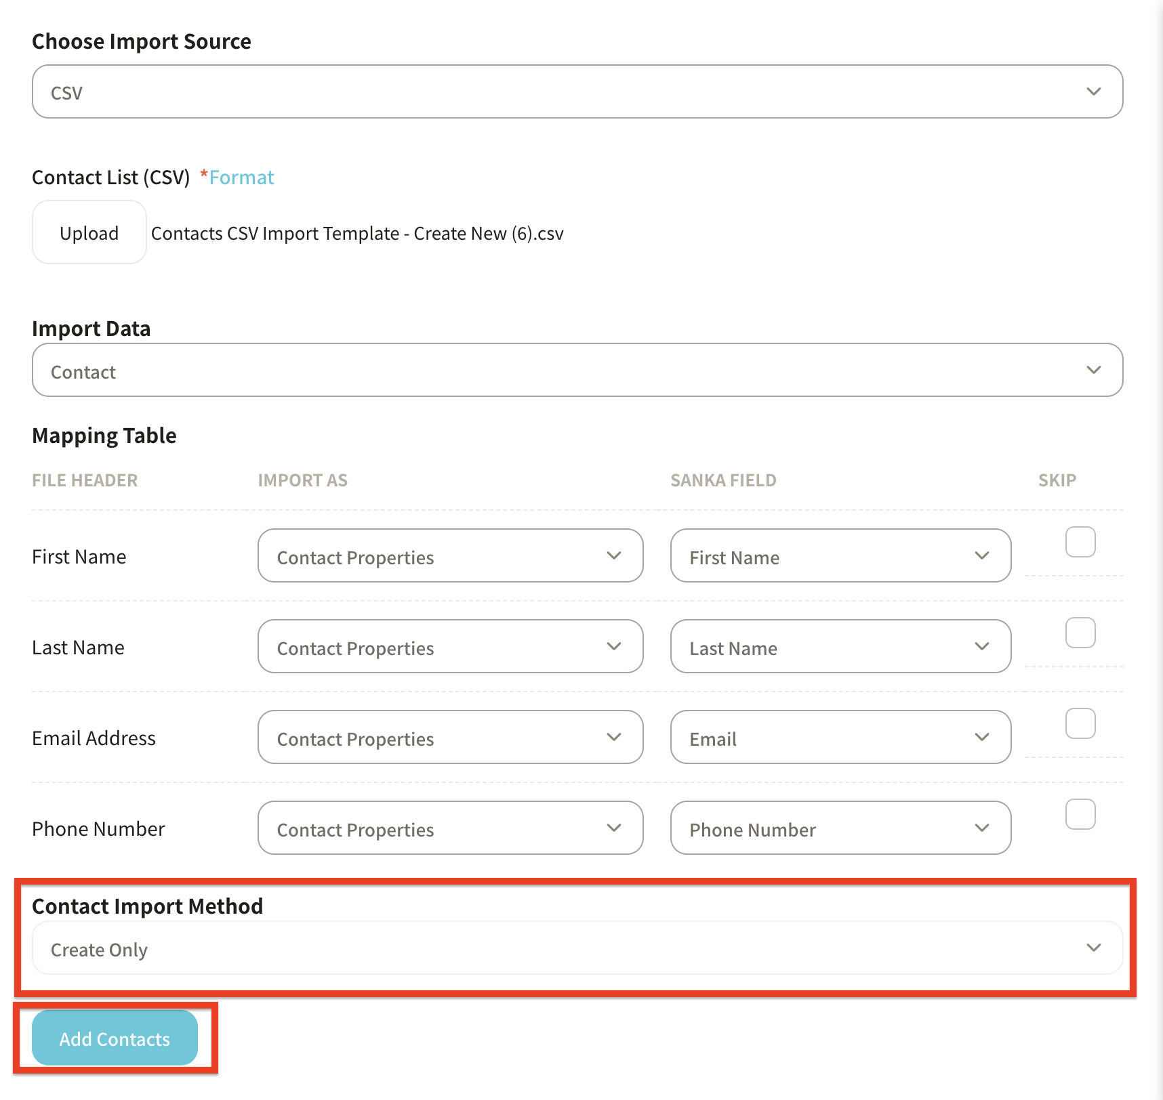
Task: Enable Skip for the Email Address row
Action: (x=1080, y=723)
